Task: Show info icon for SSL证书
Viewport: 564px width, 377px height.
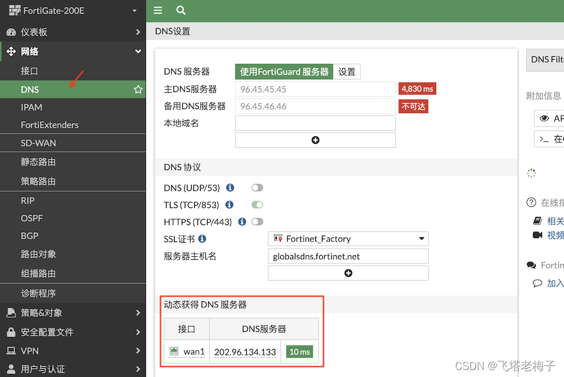Action: [202, 239]
